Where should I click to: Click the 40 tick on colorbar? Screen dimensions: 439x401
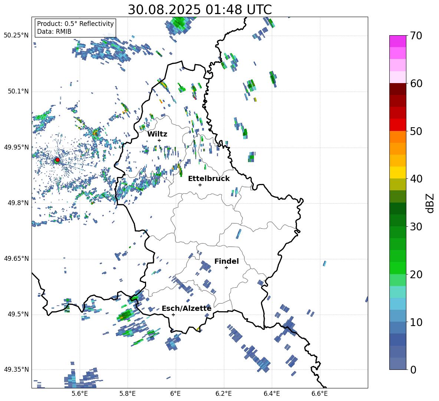(416, 179)
